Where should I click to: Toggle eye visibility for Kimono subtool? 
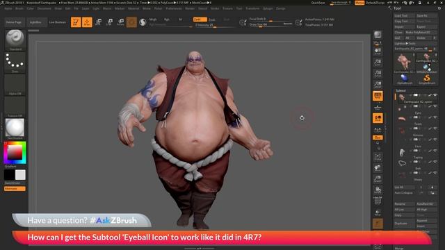pyautogui.click(x=435, y=128)
